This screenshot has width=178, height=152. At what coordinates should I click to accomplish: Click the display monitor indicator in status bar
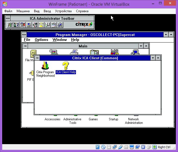tap(132, 147)
